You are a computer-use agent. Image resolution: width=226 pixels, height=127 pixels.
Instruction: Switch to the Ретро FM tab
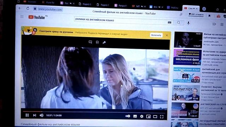[x=121, y=6]
